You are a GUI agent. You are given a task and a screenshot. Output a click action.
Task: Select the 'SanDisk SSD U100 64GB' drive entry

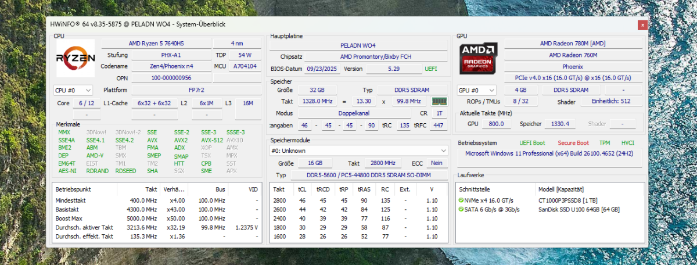pyautogui.click(x=579, y=209)
